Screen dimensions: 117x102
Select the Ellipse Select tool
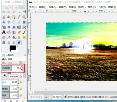[x=9, y=12]
